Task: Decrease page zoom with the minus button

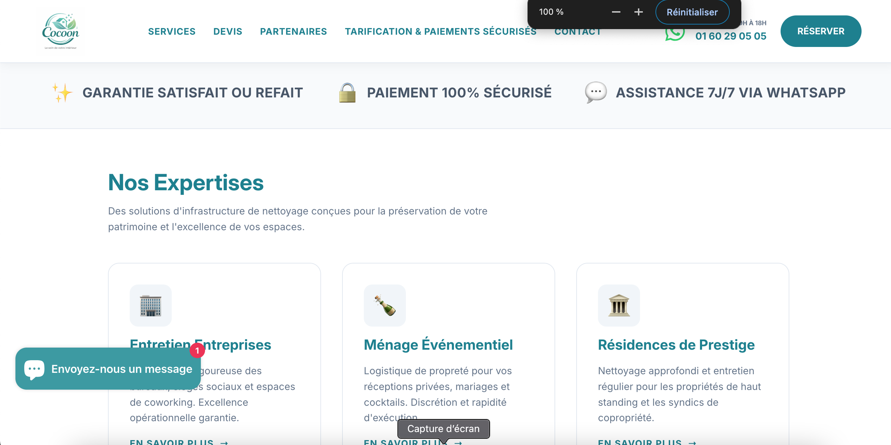Action: tap(616, 12)
